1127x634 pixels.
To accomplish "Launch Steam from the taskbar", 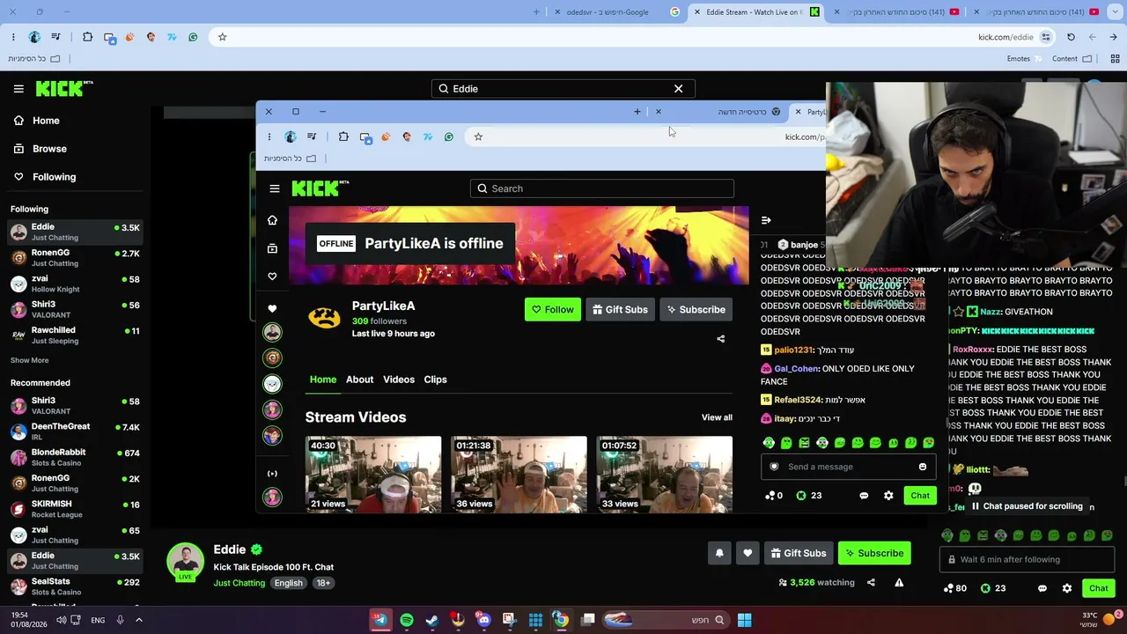I will 431,620.
